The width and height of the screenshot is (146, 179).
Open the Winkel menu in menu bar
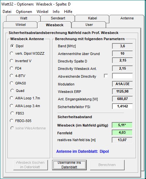point(42,12)
